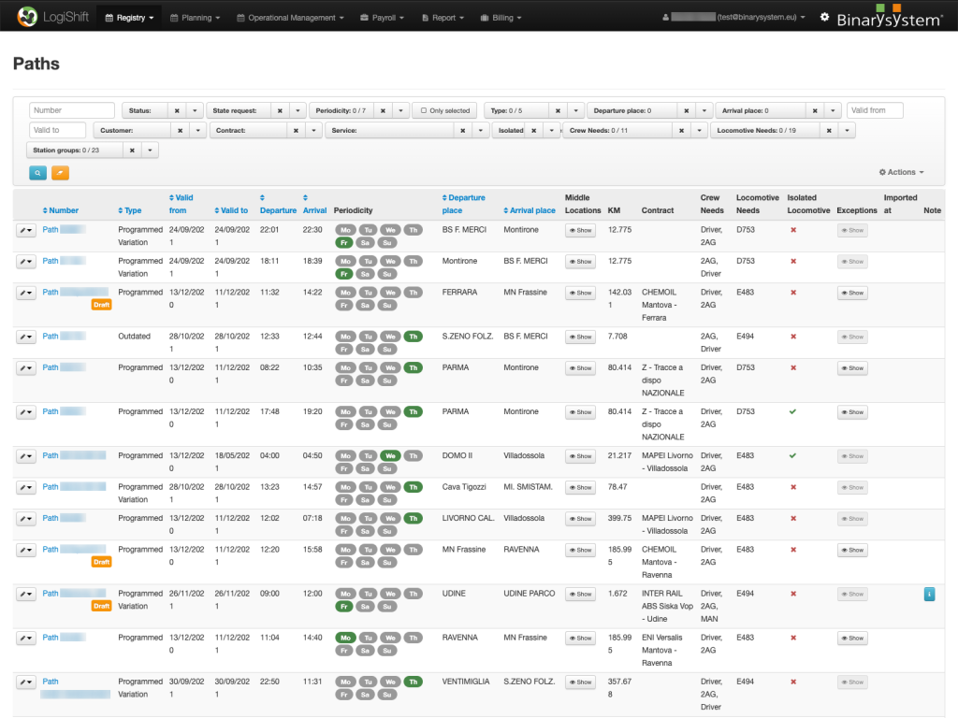Clear the Service filter x
Screen dimensions: 958x718
point(463,130)
